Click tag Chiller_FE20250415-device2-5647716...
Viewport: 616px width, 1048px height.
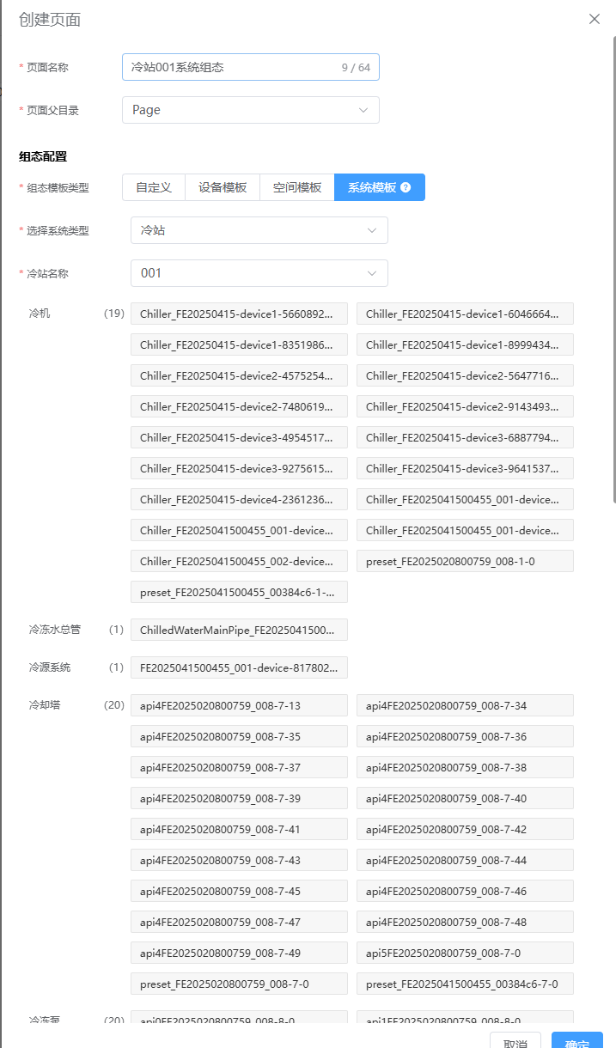(465, 375)
